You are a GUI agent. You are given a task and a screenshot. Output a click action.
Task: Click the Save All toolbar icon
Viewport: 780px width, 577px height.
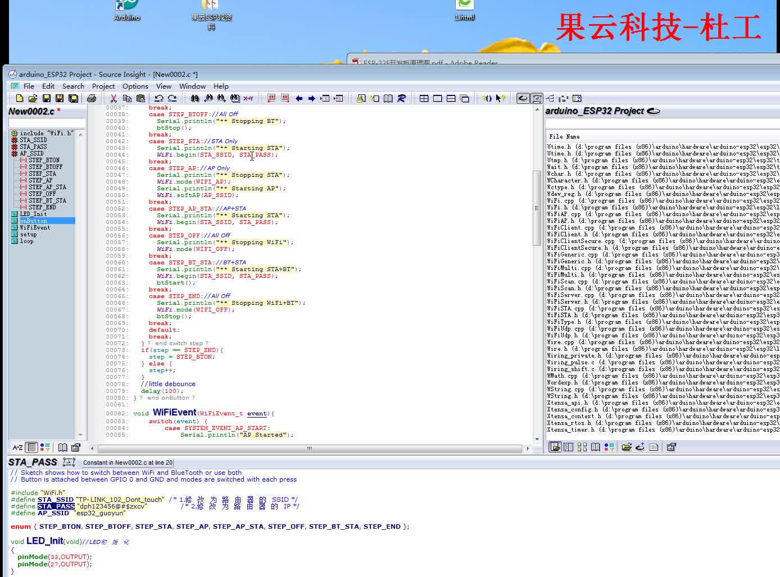pyautogui.click(x=73, y=98)
